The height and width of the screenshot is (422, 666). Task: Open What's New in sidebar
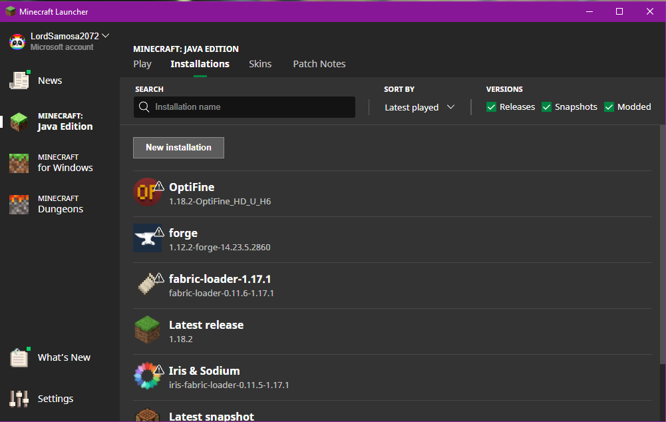click(x=64, y=357)
